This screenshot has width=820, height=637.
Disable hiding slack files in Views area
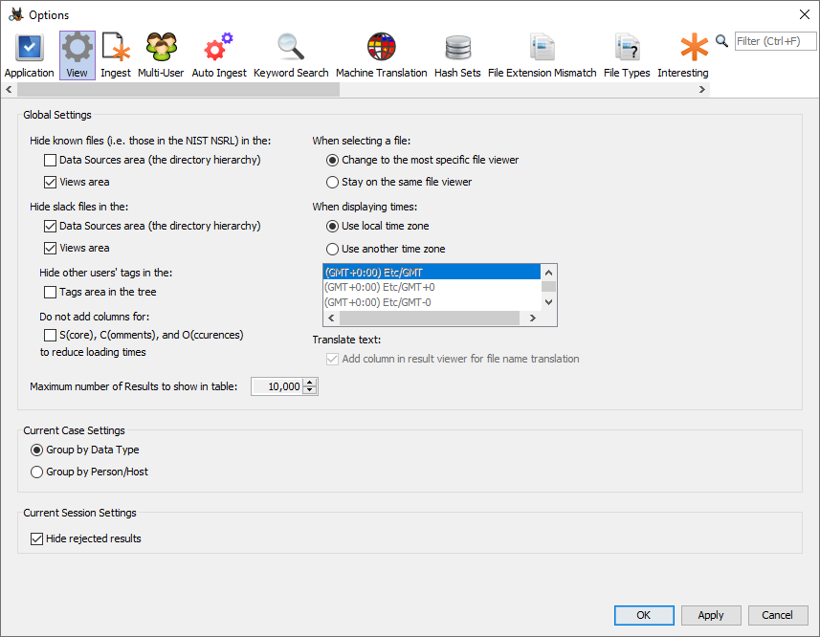tap(48, 248)
